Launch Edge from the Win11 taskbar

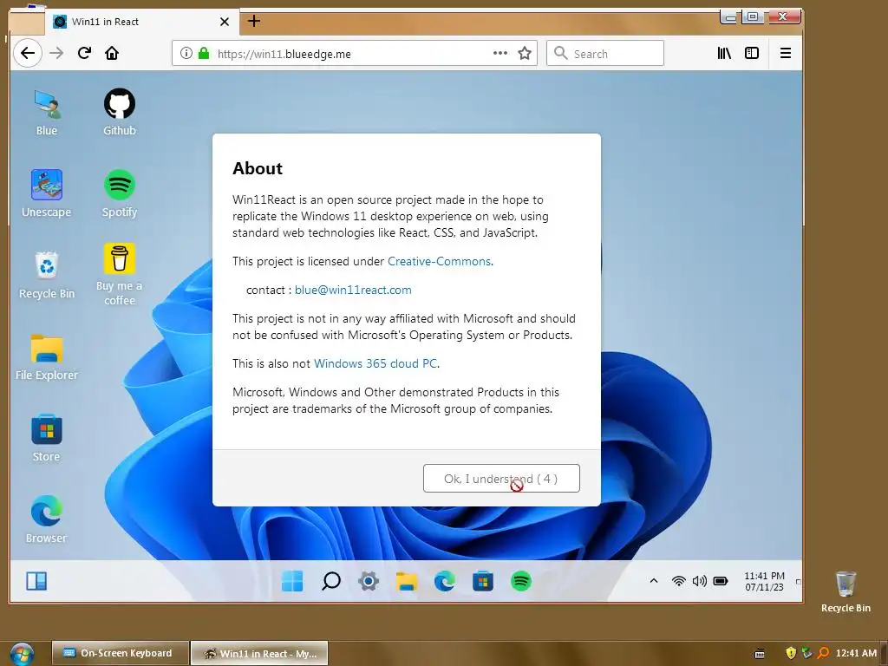[445, 581]
